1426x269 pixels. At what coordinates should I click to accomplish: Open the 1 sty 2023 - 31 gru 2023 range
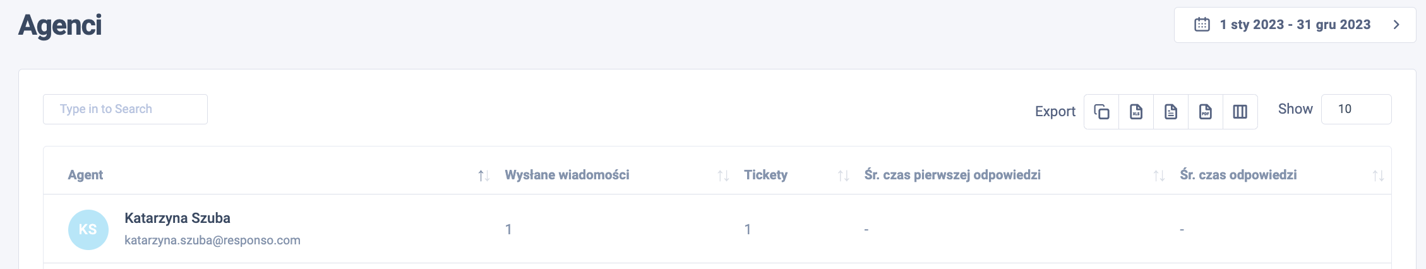[1295, 25]
